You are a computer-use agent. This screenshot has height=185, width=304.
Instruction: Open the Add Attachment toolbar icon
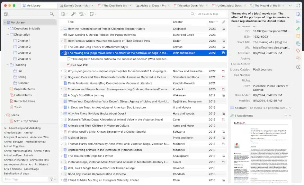point(81,14)
